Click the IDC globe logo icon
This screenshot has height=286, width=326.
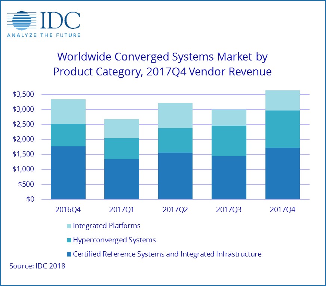click(x=22, y=20)
